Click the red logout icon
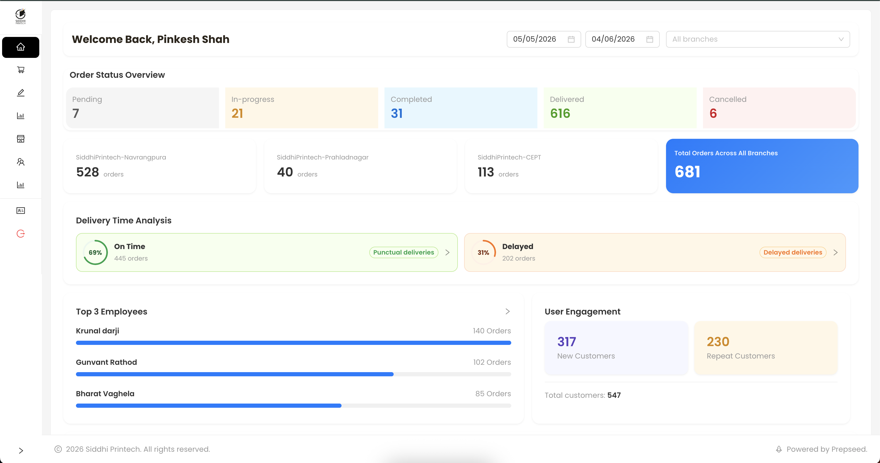This screenshot has height=463, width=880. coord(20,234)
